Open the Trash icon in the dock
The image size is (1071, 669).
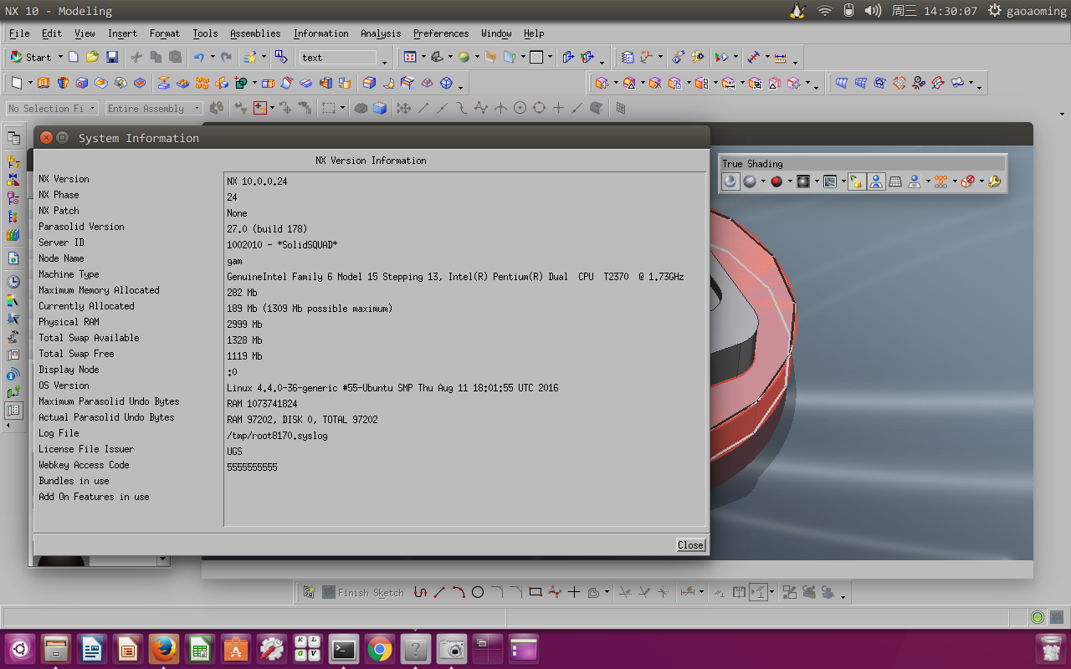[1049, 648]
